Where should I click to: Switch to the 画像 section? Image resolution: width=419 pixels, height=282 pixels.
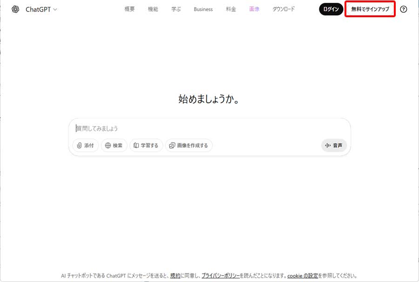[x=254, y=9]
